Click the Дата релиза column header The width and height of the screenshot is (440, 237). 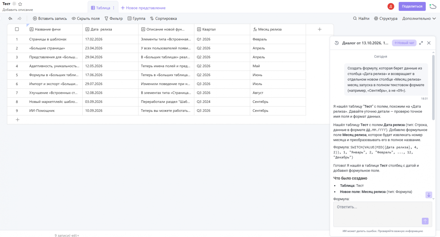[x=110, y=29]
